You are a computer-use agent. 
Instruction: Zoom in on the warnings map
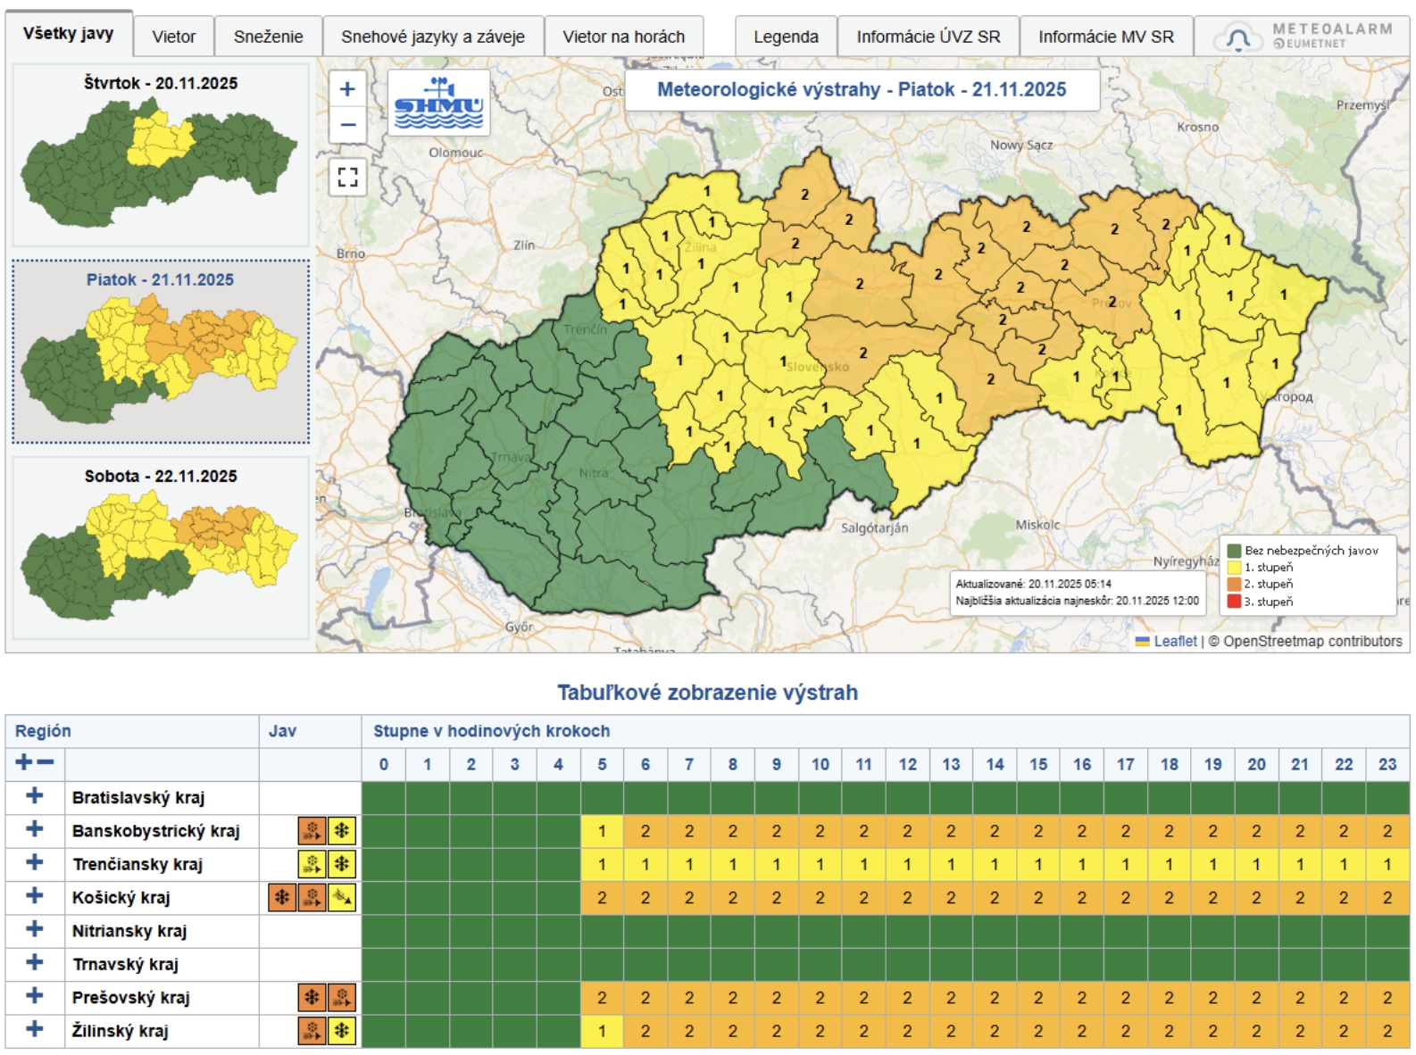click(347, 89)
